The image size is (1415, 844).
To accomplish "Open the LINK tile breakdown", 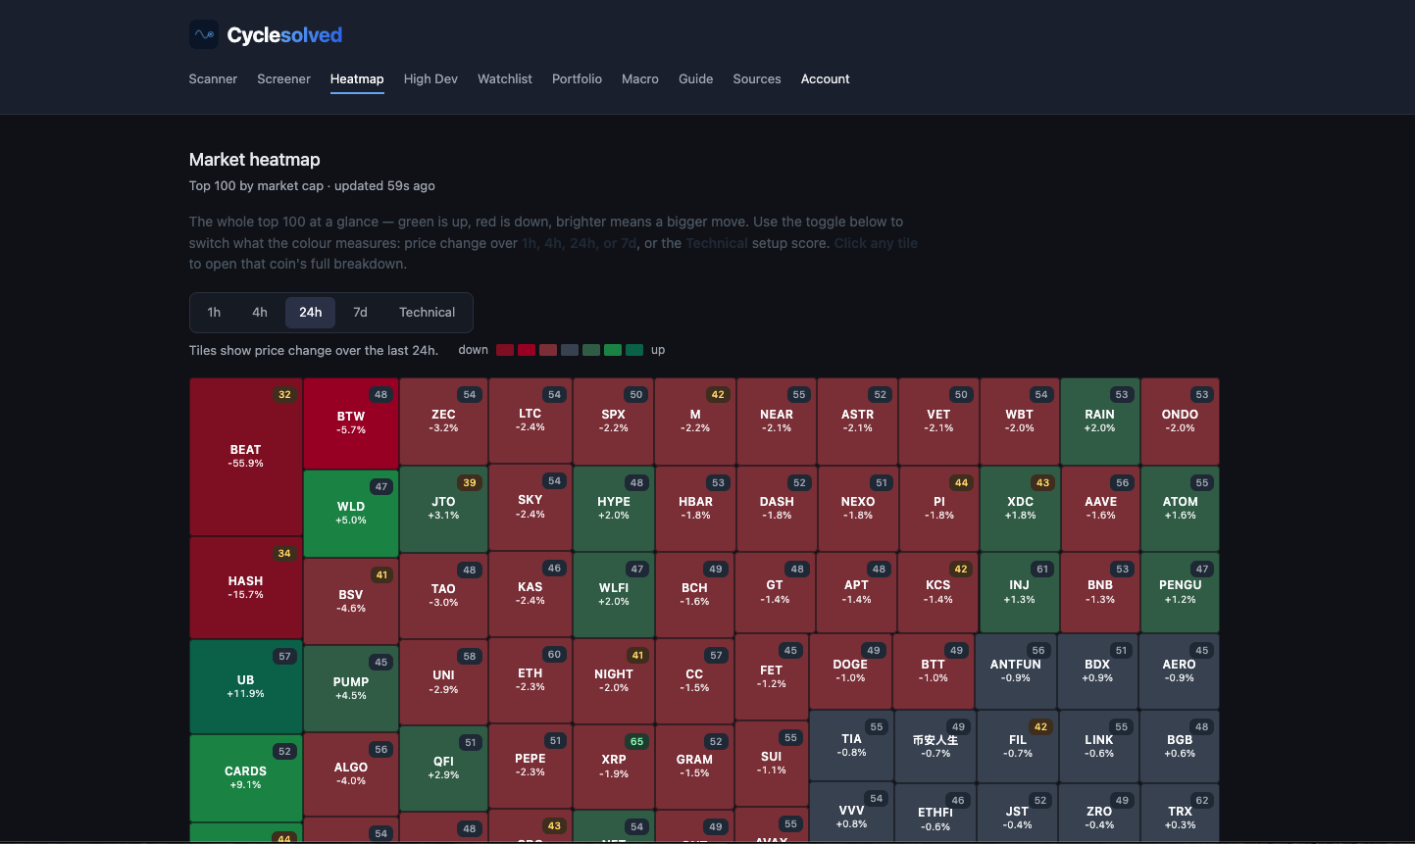I will click(x=1099, y=747).
